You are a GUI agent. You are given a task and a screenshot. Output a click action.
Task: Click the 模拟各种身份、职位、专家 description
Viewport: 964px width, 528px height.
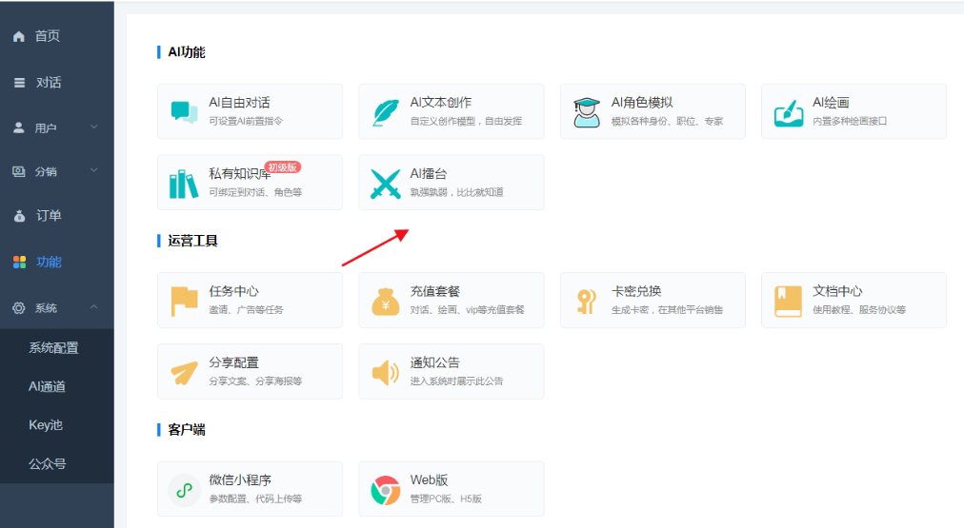point(667,121)
